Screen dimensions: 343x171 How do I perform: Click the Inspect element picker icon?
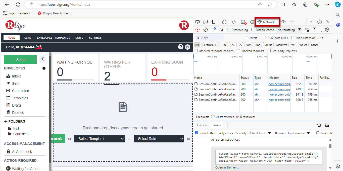[198, 22]
